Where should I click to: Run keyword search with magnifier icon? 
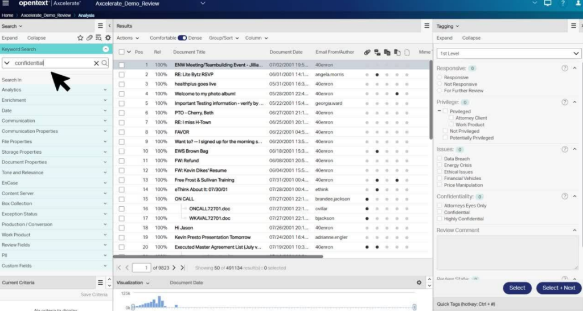point(105,63)
